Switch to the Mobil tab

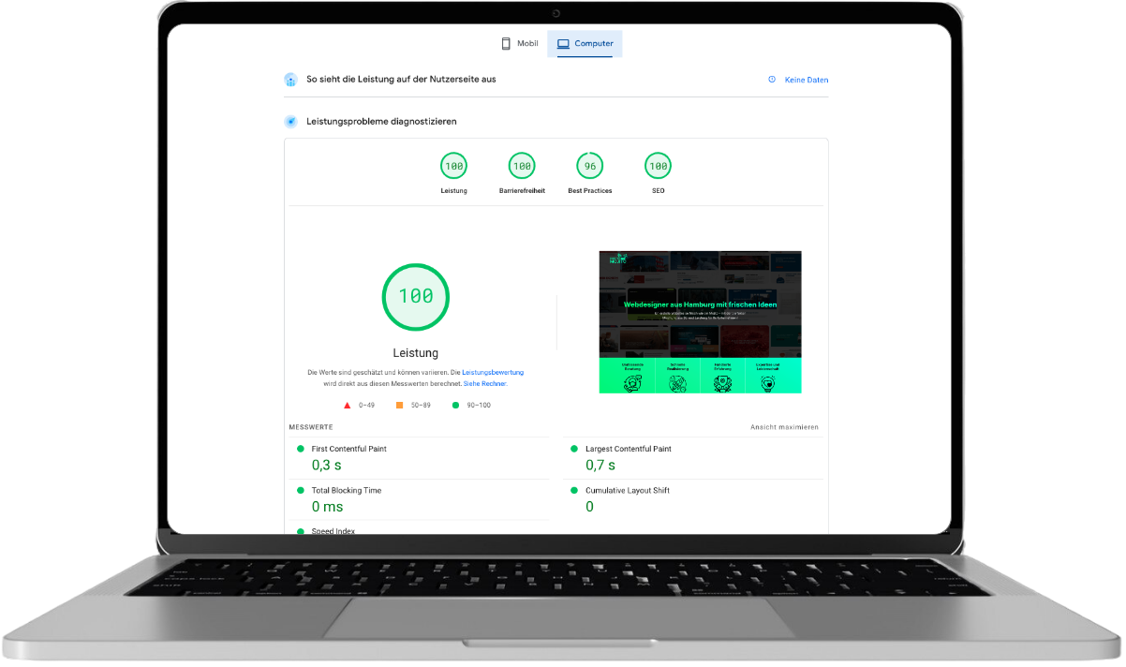519,44
